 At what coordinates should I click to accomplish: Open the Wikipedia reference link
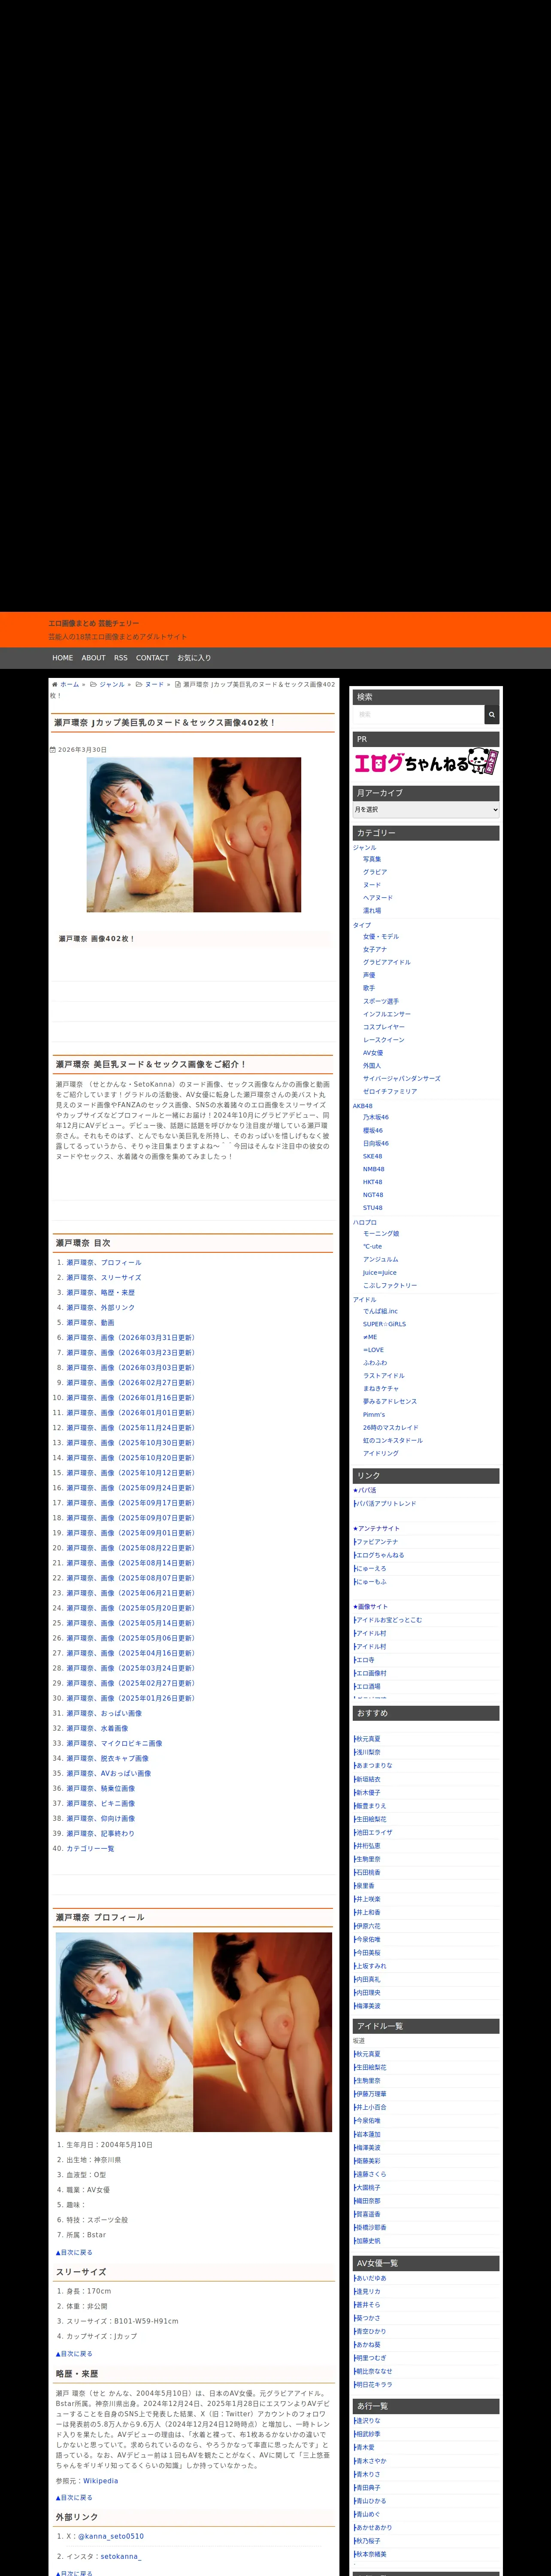[101, 2481]
